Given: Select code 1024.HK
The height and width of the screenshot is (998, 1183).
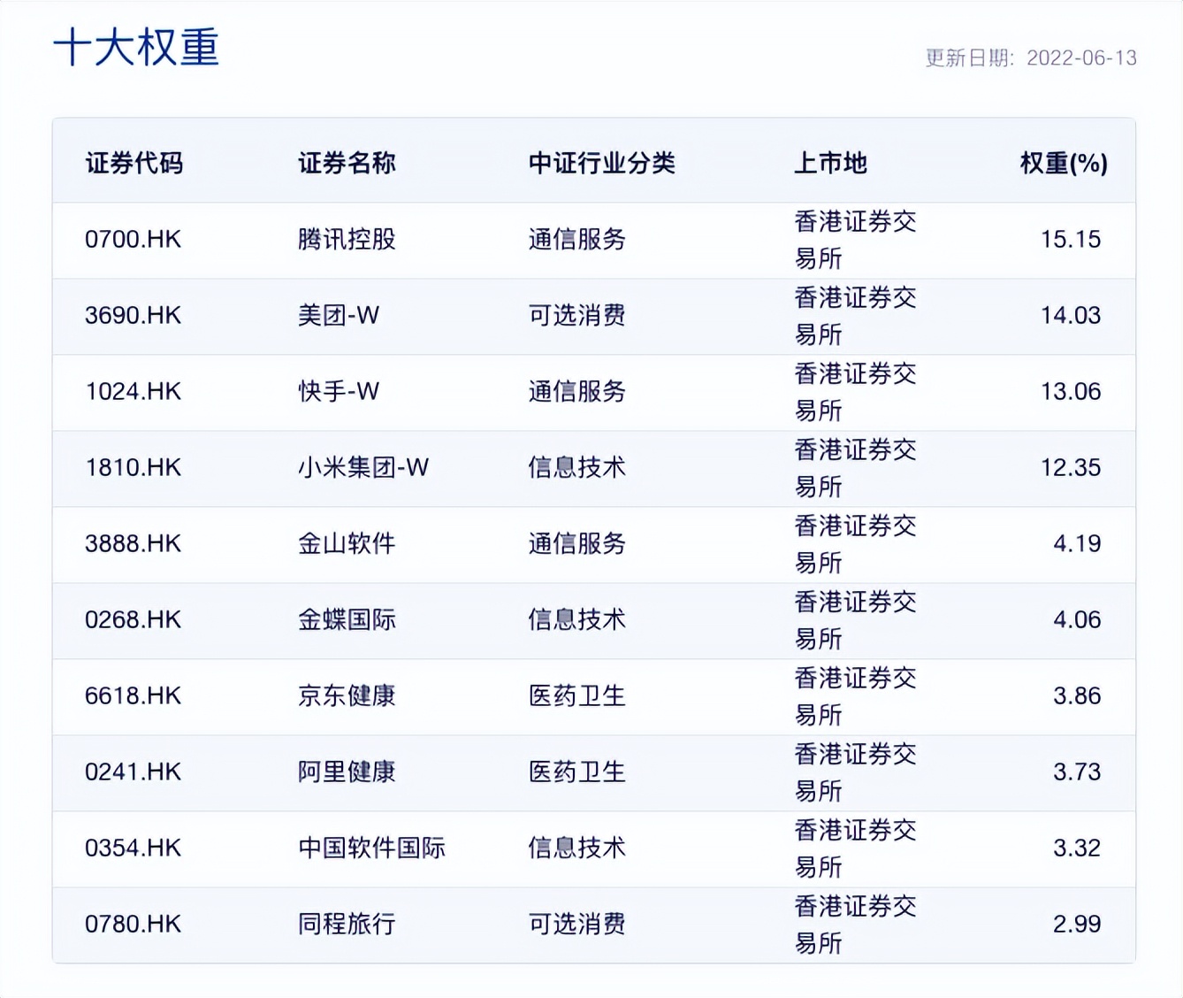Looking at the screenshot, I should (133, 392).
